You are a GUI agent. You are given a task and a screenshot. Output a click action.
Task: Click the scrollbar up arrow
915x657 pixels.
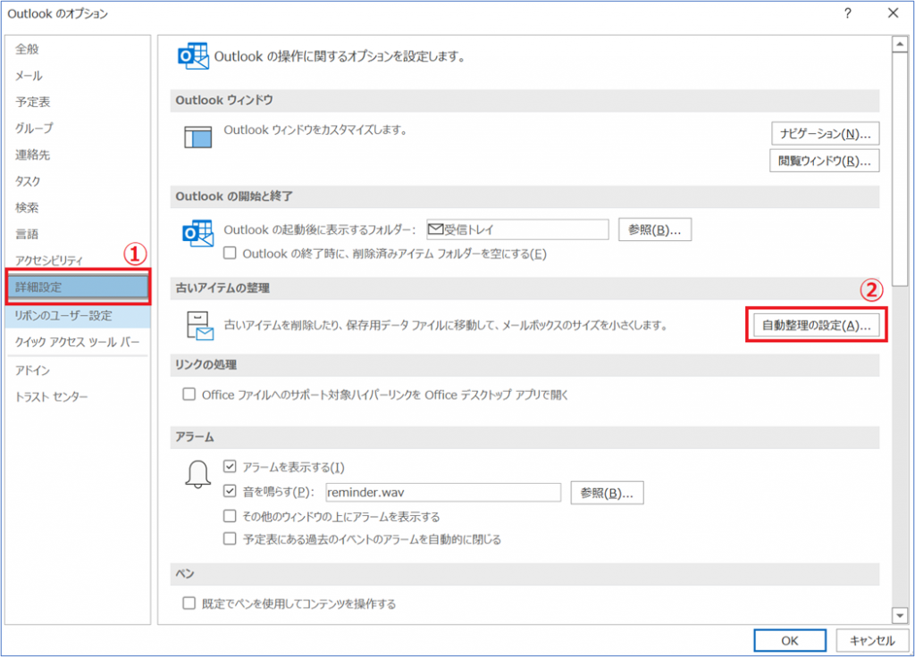click(x=899, y=45)
